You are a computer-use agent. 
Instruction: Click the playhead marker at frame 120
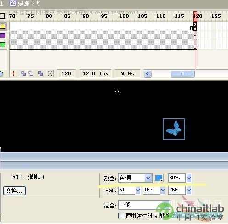pos(195,16)
